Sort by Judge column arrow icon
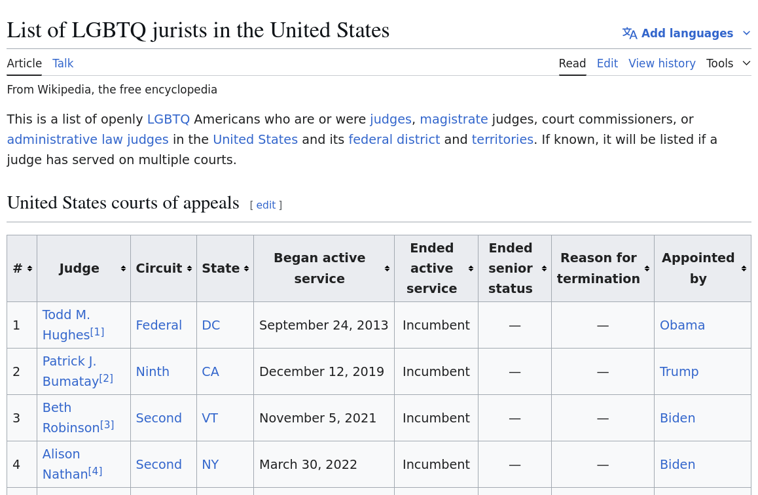 tap(123, 269)
